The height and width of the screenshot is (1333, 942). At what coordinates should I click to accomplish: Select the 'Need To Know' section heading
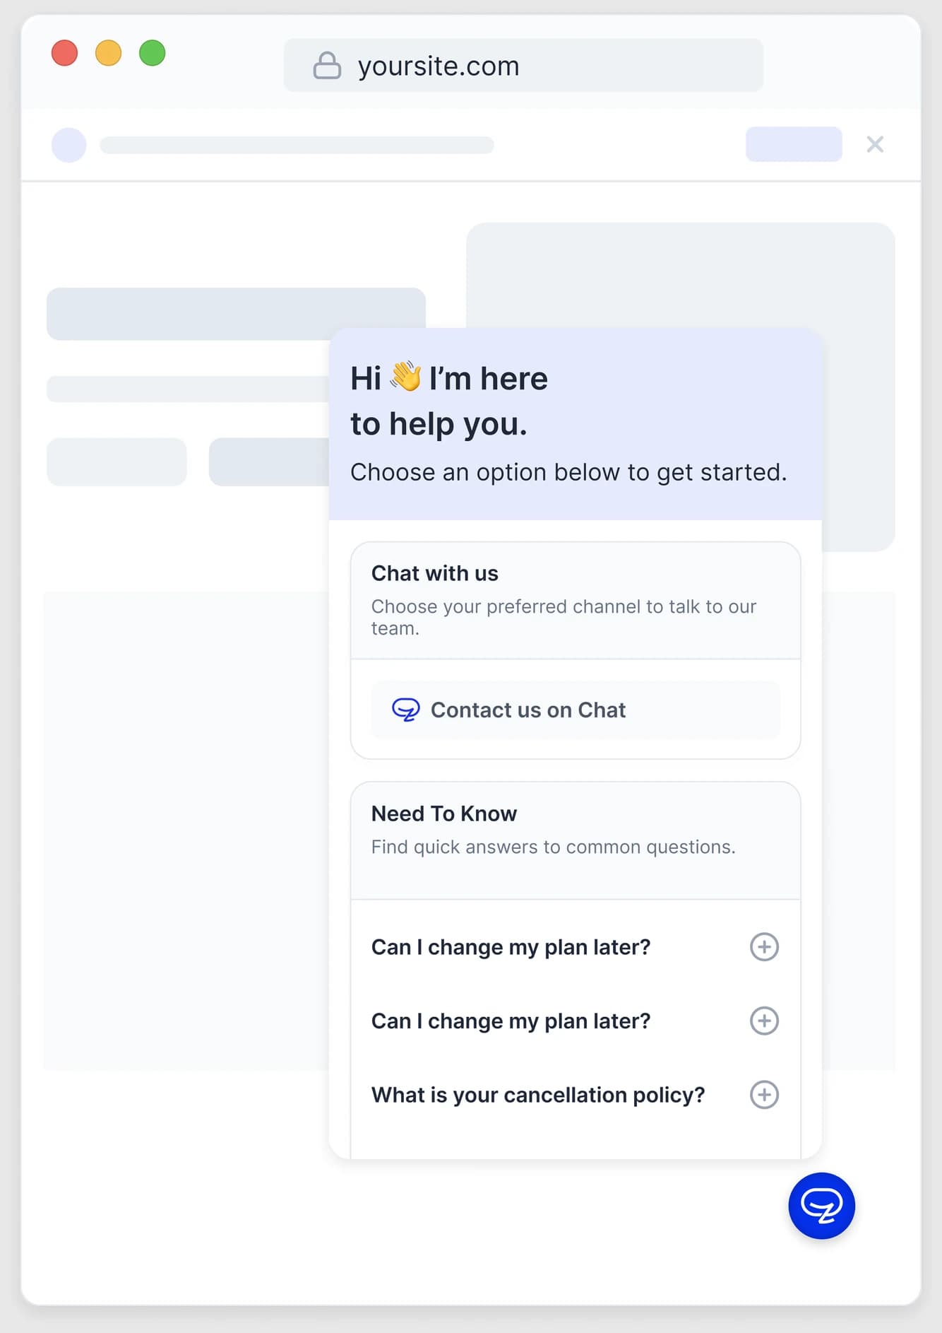pyautogui.click(x=444, y=814)
